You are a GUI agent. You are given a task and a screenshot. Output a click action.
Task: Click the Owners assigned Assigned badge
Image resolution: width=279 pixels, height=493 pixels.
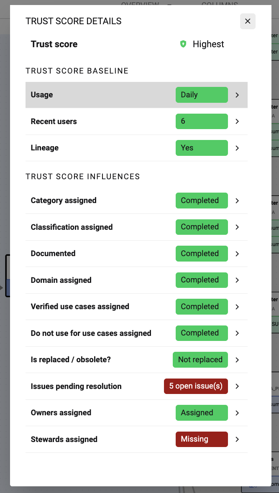click(x=202, y=413)
